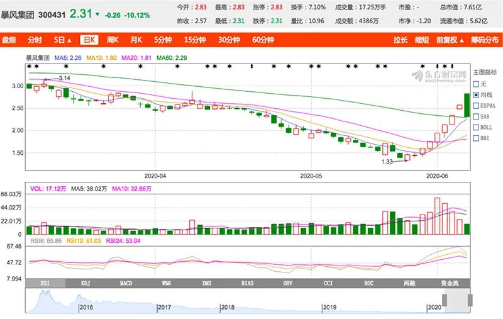Open the 分时 intraday chart tab
The image size is (503, 319).
point(35,40)
